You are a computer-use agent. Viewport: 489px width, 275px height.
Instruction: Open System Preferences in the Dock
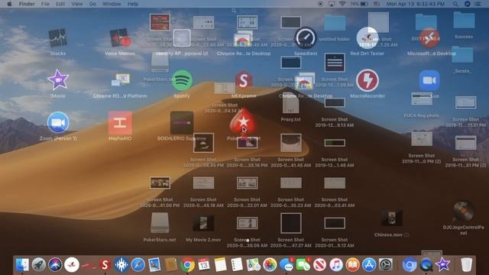coord(386,265)
